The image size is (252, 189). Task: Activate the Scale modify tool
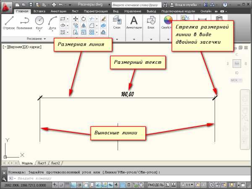click(x=84, y=32)
